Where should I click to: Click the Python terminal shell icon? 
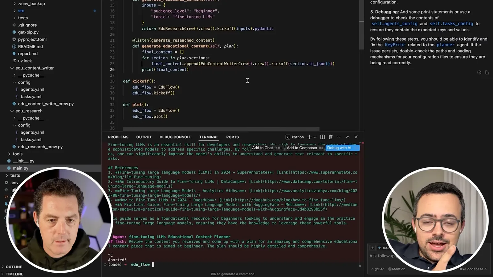288,137
